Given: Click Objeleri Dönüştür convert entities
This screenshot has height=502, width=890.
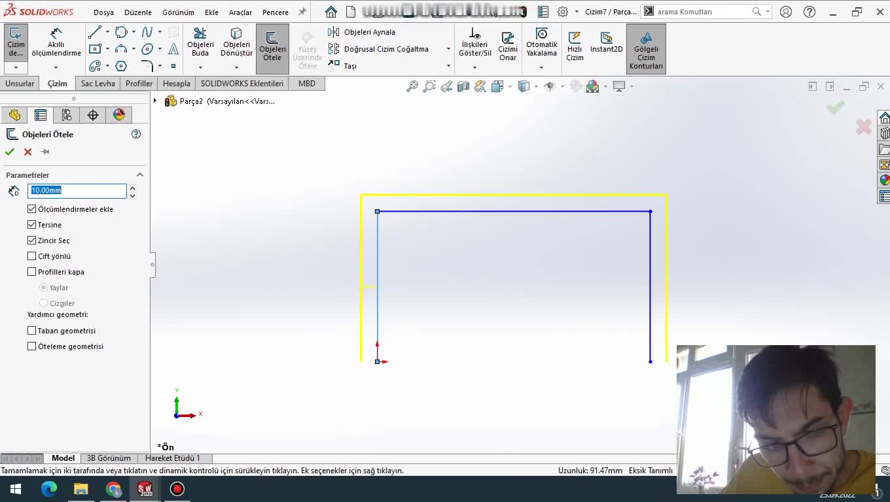Looking at the screenshot, I should 236,42.
